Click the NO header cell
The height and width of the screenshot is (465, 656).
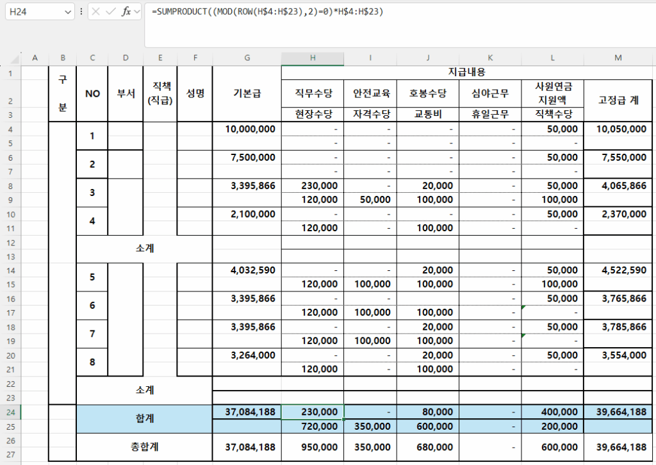pyautogui.click(x=92, y=94)
